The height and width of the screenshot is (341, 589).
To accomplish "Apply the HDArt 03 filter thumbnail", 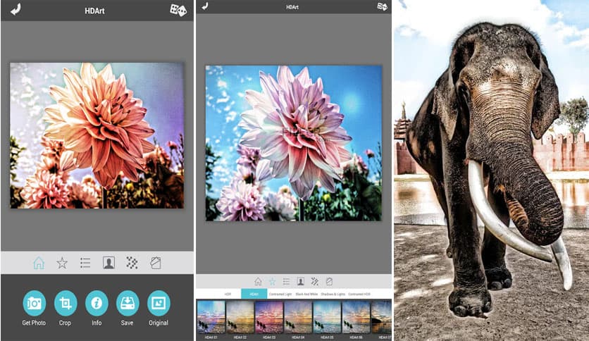I will pos(269,317).
